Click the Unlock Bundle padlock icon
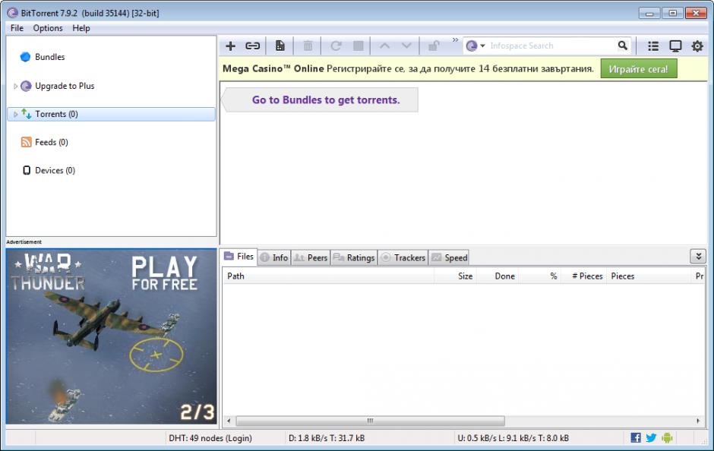Viewport: 714px width, 451px height. point(434,46)
